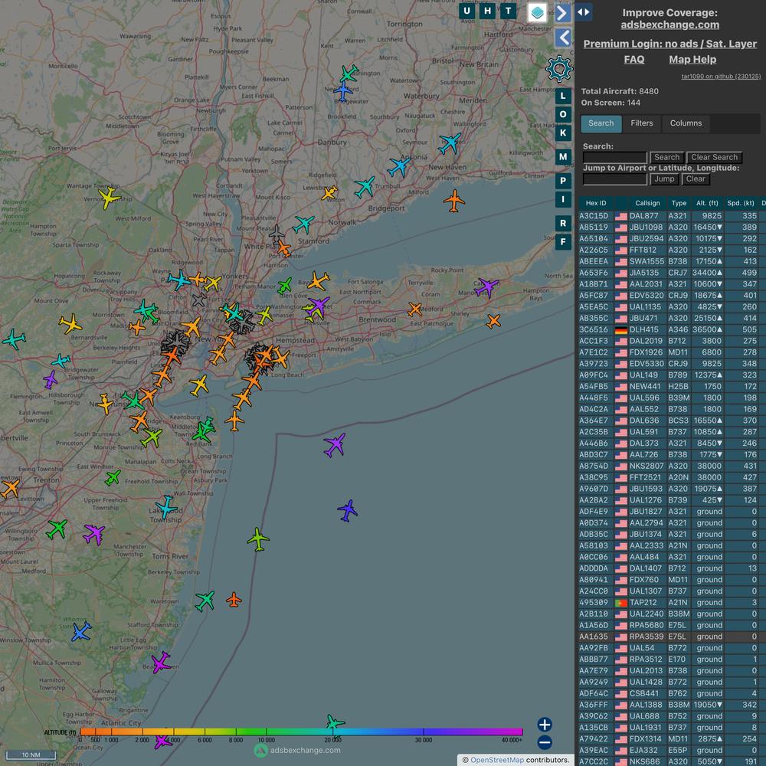Open tar1090 on github link
Screen dimensions: 766x766
pos(721,76)
